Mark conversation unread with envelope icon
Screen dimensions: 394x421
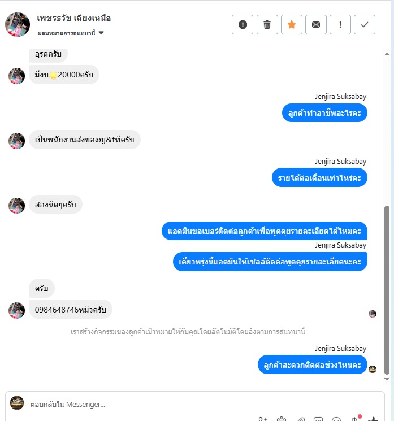point(316,25)
